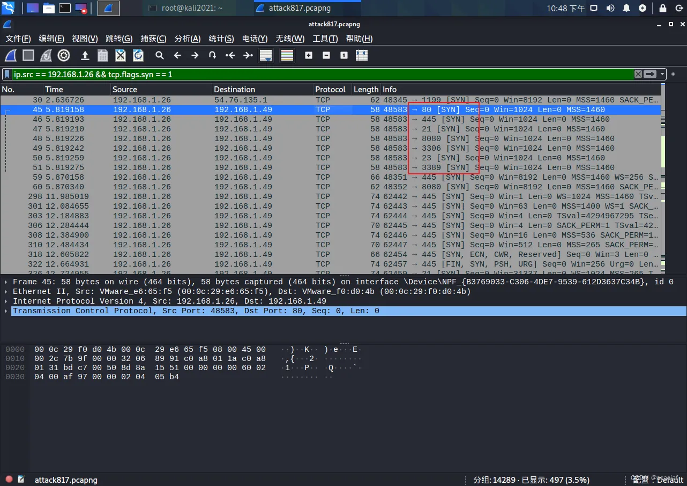Sort packets by the Time column header
The width and height of the screenshot is (687, 486).
(76, 90)
